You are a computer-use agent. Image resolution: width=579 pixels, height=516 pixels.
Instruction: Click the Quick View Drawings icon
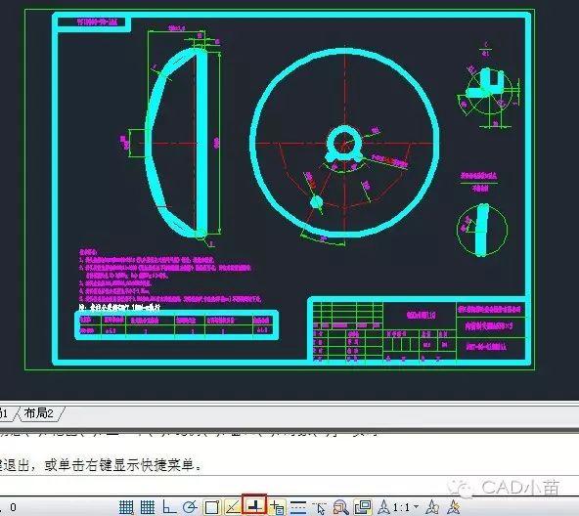(363, 507)
